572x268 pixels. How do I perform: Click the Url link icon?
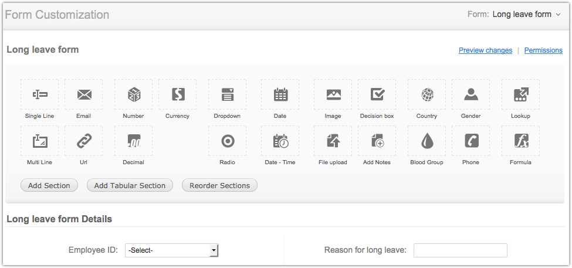(x=84, y=141)
